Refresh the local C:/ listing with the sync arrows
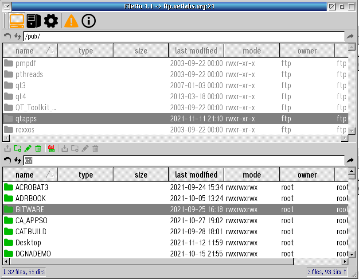 click(18, 160)
